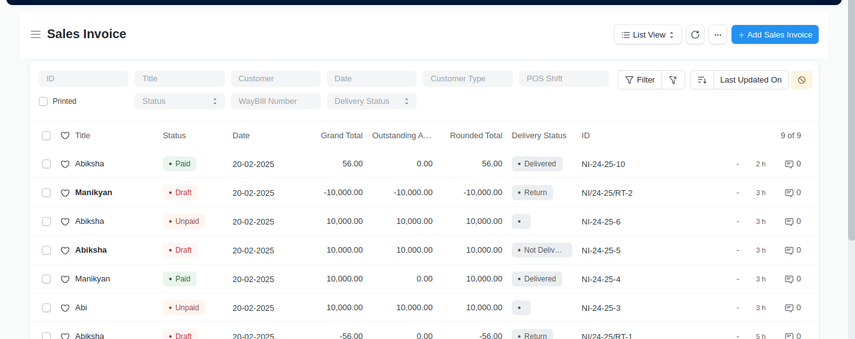Click the Rounded Total column header
The image size is (855, 339).
(x=476, y=136)
